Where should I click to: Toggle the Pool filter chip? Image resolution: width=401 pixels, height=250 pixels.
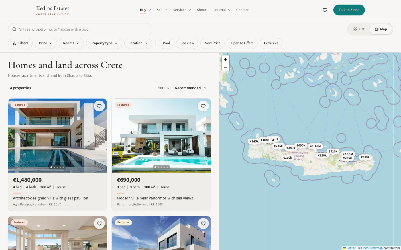[166, 43]
